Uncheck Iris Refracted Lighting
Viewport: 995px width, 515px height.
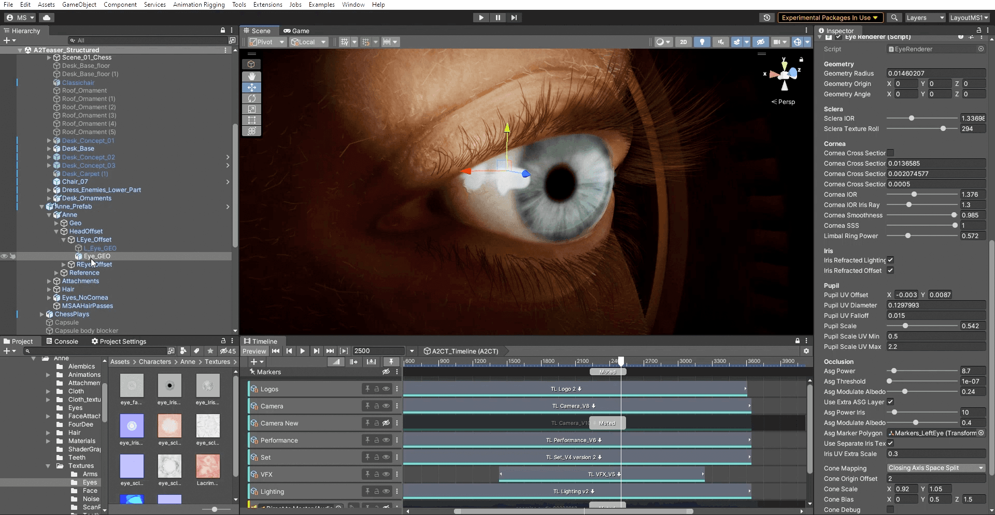pos(890,260)
